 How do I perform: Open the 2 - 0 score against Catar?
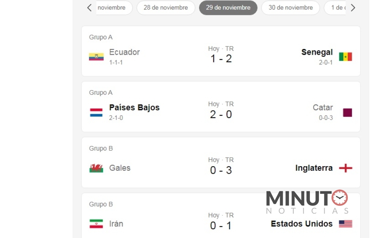tap(221, 114)
